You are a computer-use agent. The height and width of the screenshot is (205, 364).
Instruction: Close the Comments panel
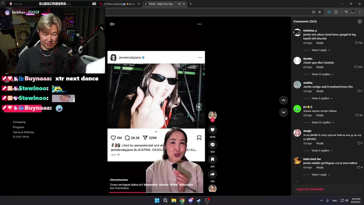360,21
